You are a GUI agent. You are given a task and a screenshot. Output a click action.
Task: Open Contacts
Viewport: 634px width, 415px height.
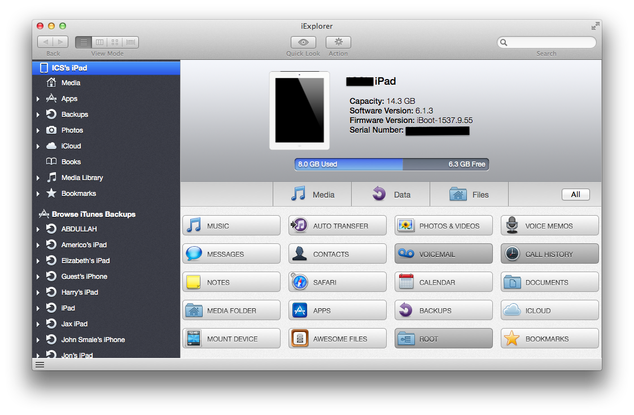tap(338, 254)
